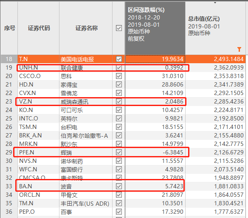Toggle checkbox for BA.N 波音 row
This screenshot has width=248, height=218.
(119, 186)
